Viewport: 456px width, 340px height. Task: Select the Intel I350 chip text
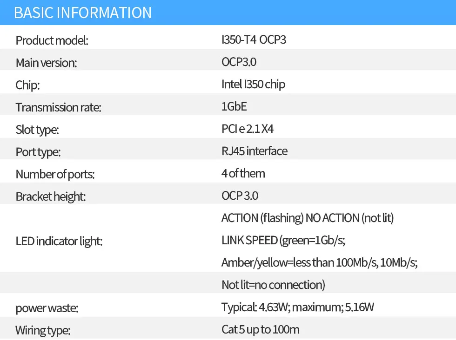[253, 85]
